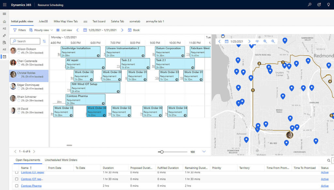Go to next date range
Screen dimensions: 334x190
tap(122, 30)
